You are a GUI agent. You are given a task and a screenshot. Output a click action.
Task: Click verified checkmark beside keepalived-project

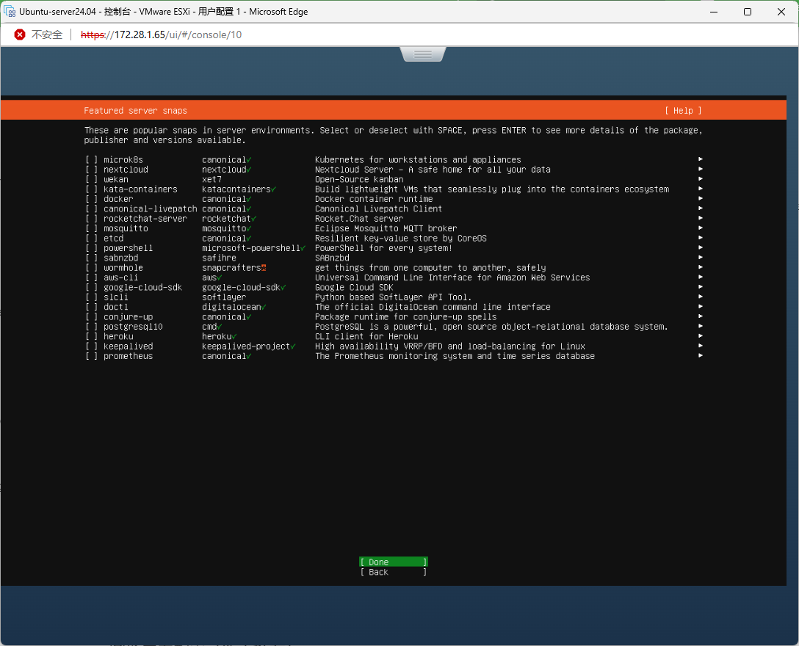pyautogui.click(x=293, y=346)
